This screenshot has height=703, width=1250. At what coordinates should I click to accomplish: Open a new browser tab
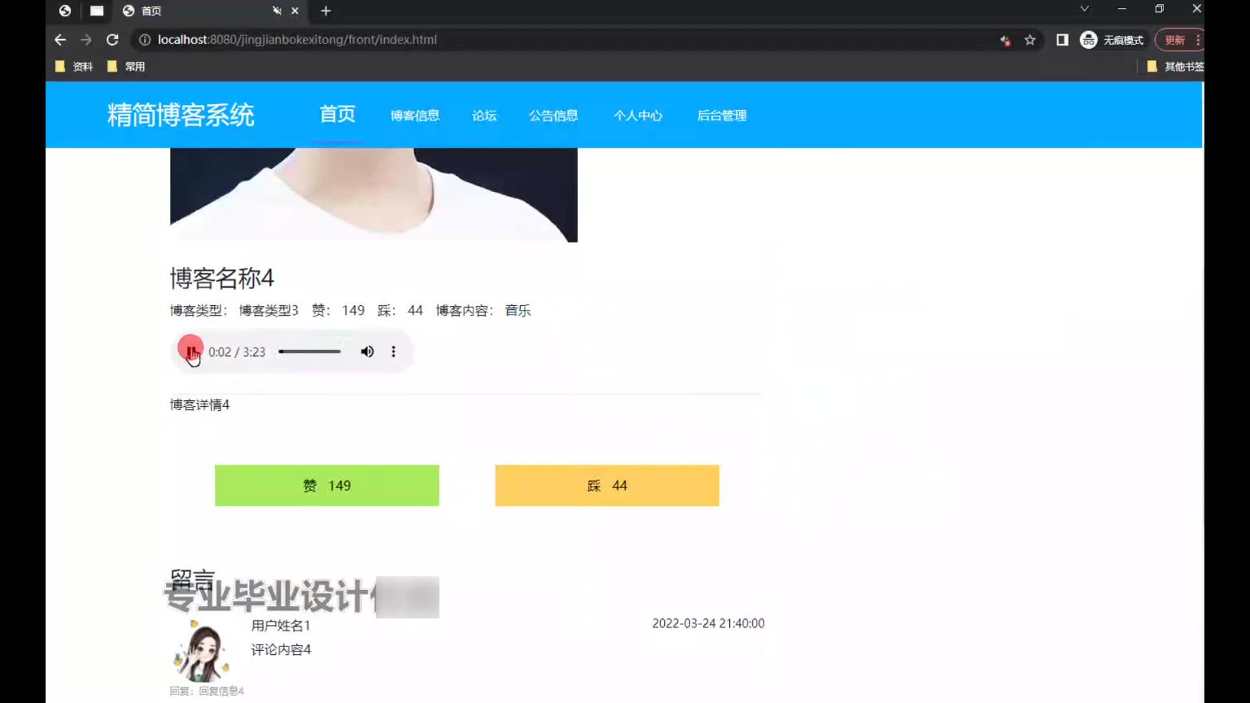pyautogui.click(x=326, y=11)
